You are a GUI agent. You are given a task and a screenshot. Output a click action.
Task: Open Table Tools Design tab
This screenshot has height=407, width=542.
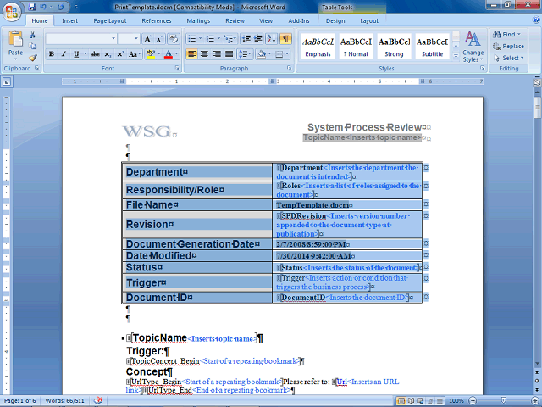(335, 20)
